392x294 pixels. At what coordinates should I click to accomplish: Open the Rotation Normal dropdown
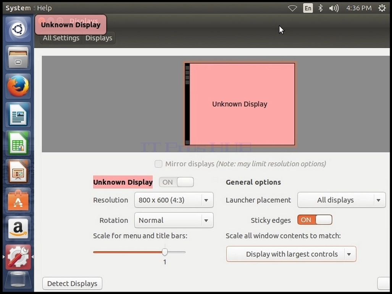tap(174, 220)
